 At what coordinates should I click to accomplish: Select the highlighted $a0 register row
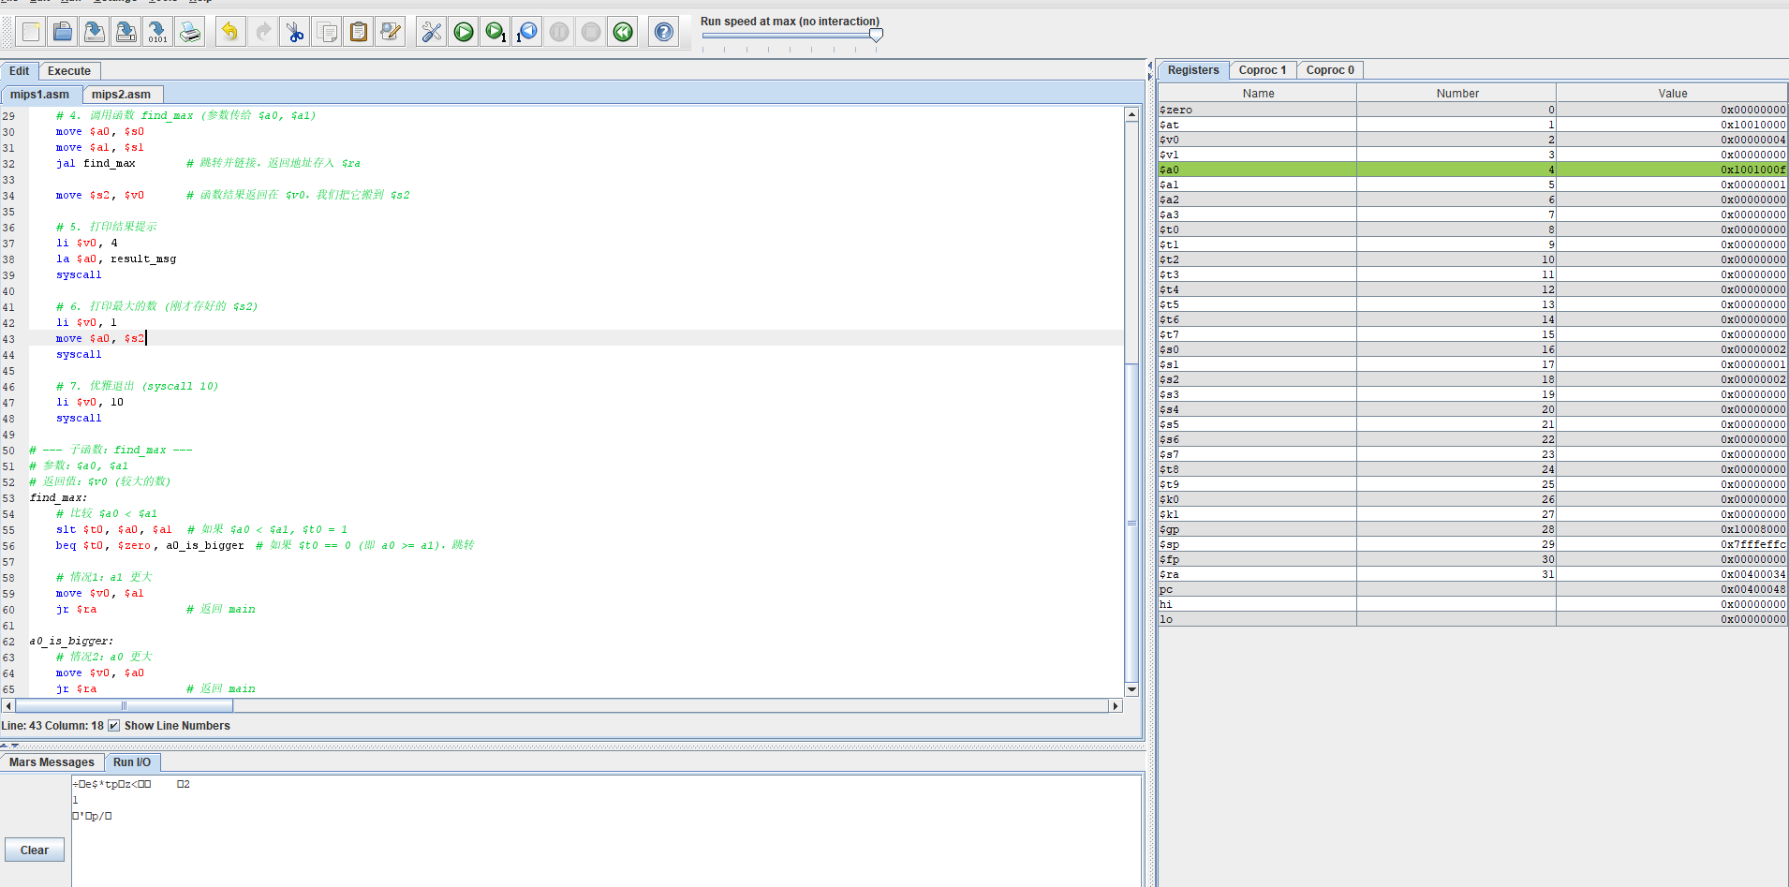(1472, 170)
